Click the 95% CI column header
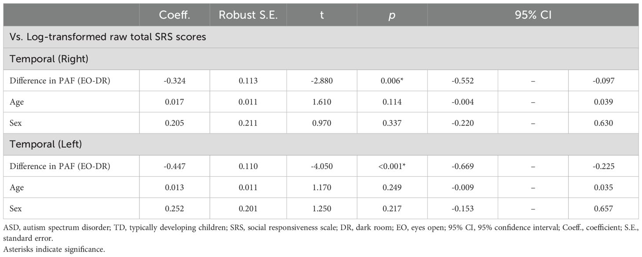 coord(533,15)
